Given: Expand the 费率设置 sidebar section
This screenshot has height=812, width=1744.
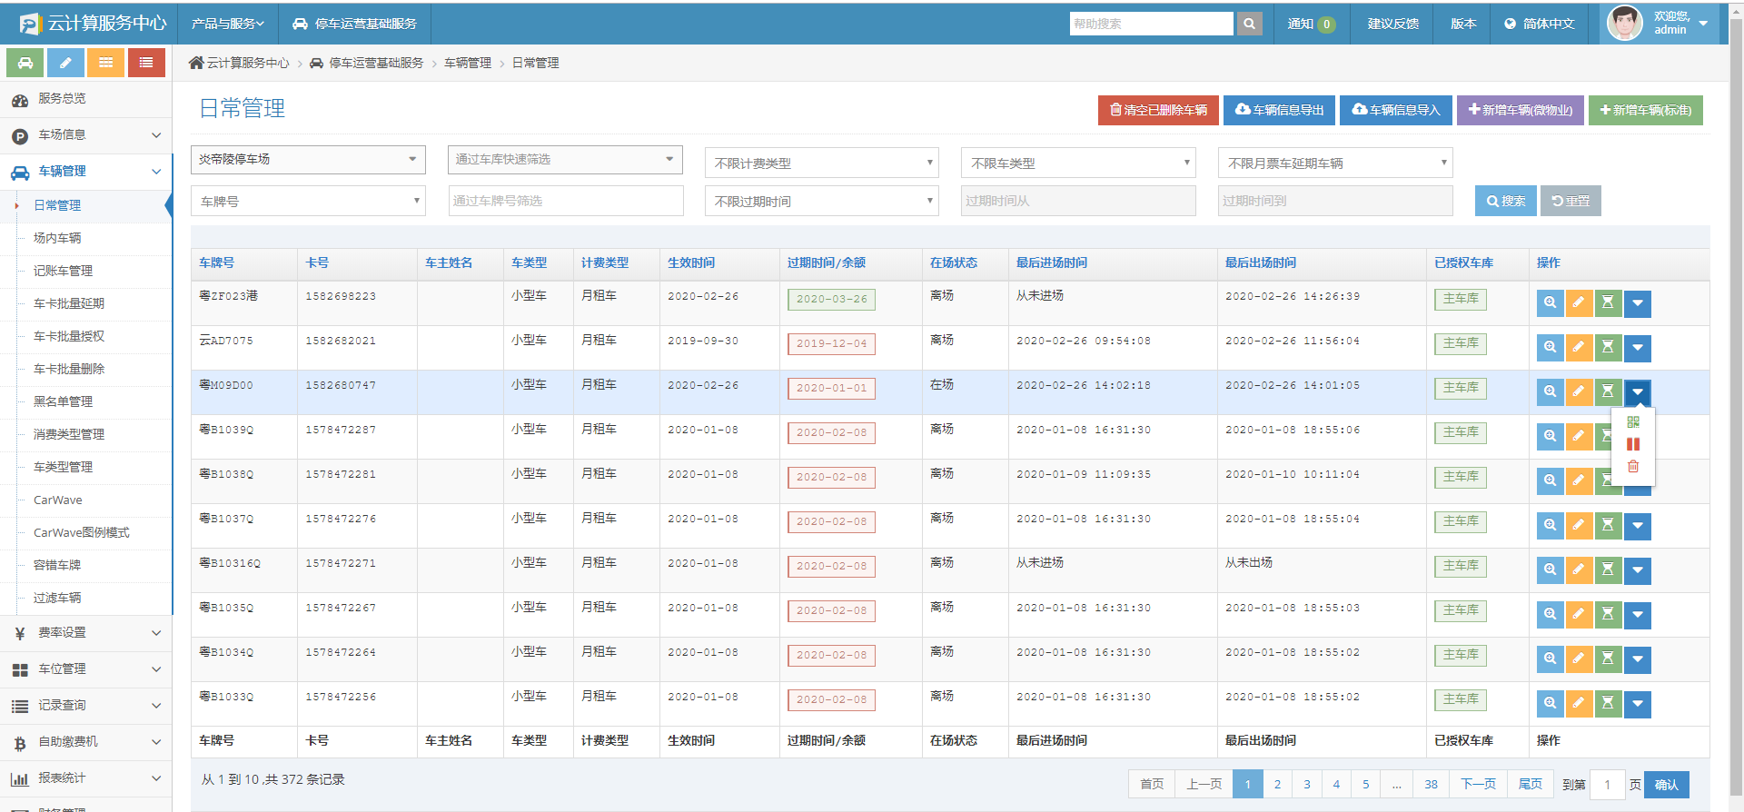Looking at the screenshot, I should click(86, 633).
